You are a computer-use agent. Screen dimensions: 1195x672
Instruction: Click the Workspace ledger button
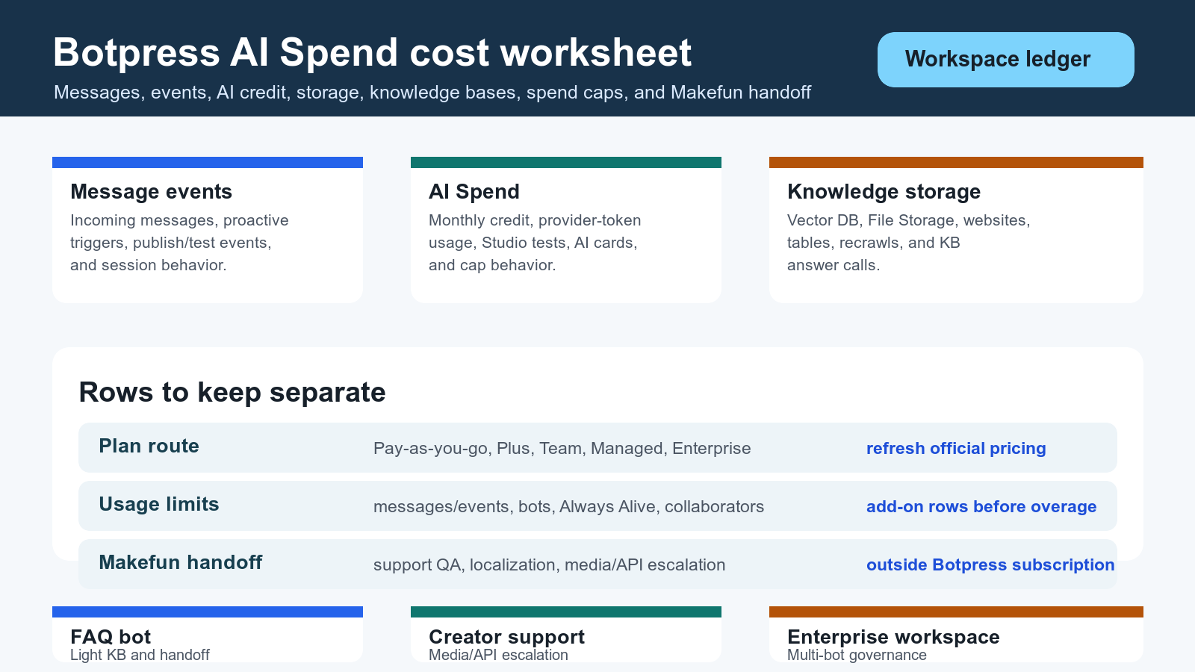tap(1005, 60)
